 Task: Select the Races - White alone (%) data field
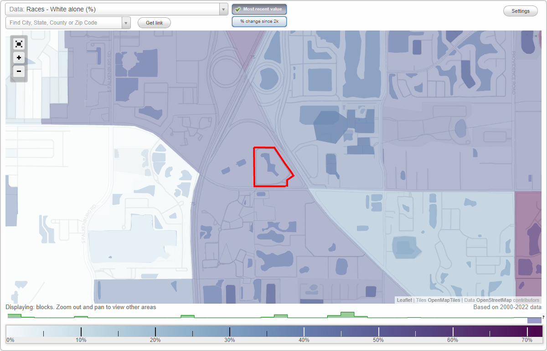(112, 10)
